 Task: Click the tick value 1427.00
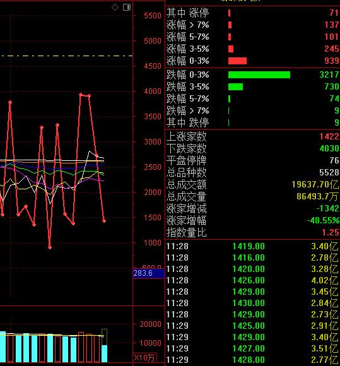249,348
